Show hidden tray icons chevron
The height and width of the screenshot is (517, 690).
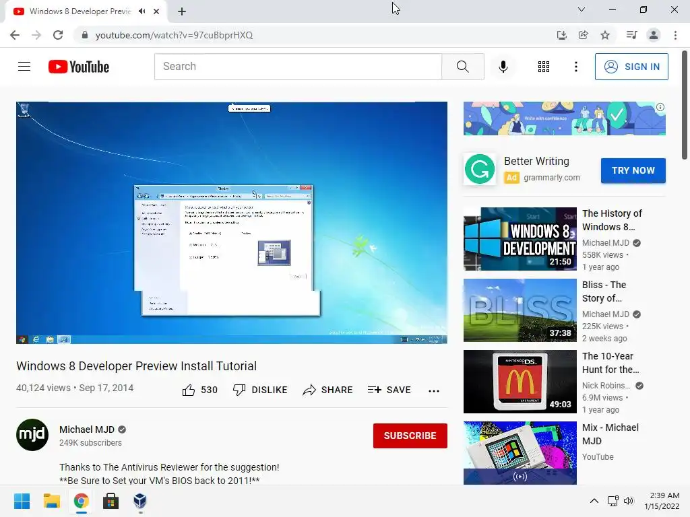coord(594,501)
